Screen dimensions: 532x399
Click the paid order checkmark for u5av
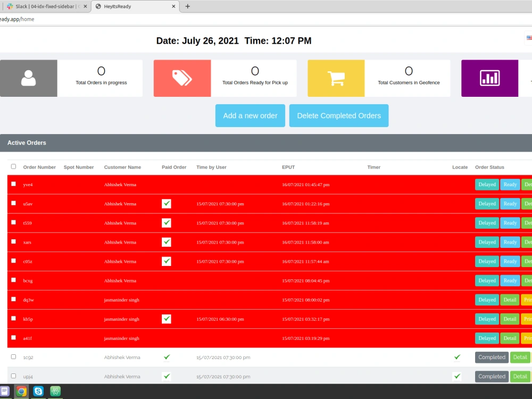pyautogui.click(x=166, y=204)
